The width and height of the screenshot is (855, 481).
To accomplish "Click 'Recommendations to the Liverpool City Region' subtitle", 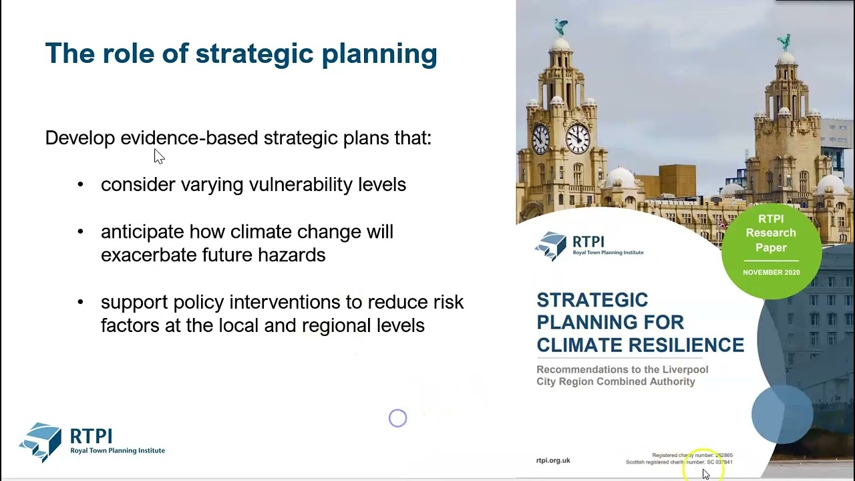I will pyautogui.click(x=623, y=375).
